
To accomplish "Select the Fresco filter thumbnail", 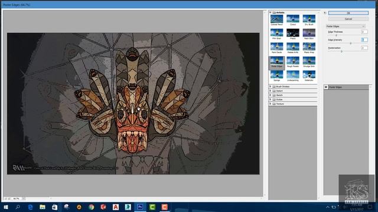I will (x=293, y=33).
